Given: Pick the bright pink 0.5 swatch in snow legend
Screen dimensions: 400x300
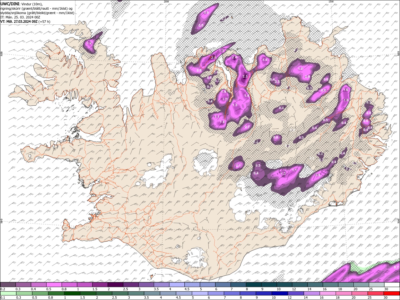Looking at the screenshot, I should click(54, 285).
